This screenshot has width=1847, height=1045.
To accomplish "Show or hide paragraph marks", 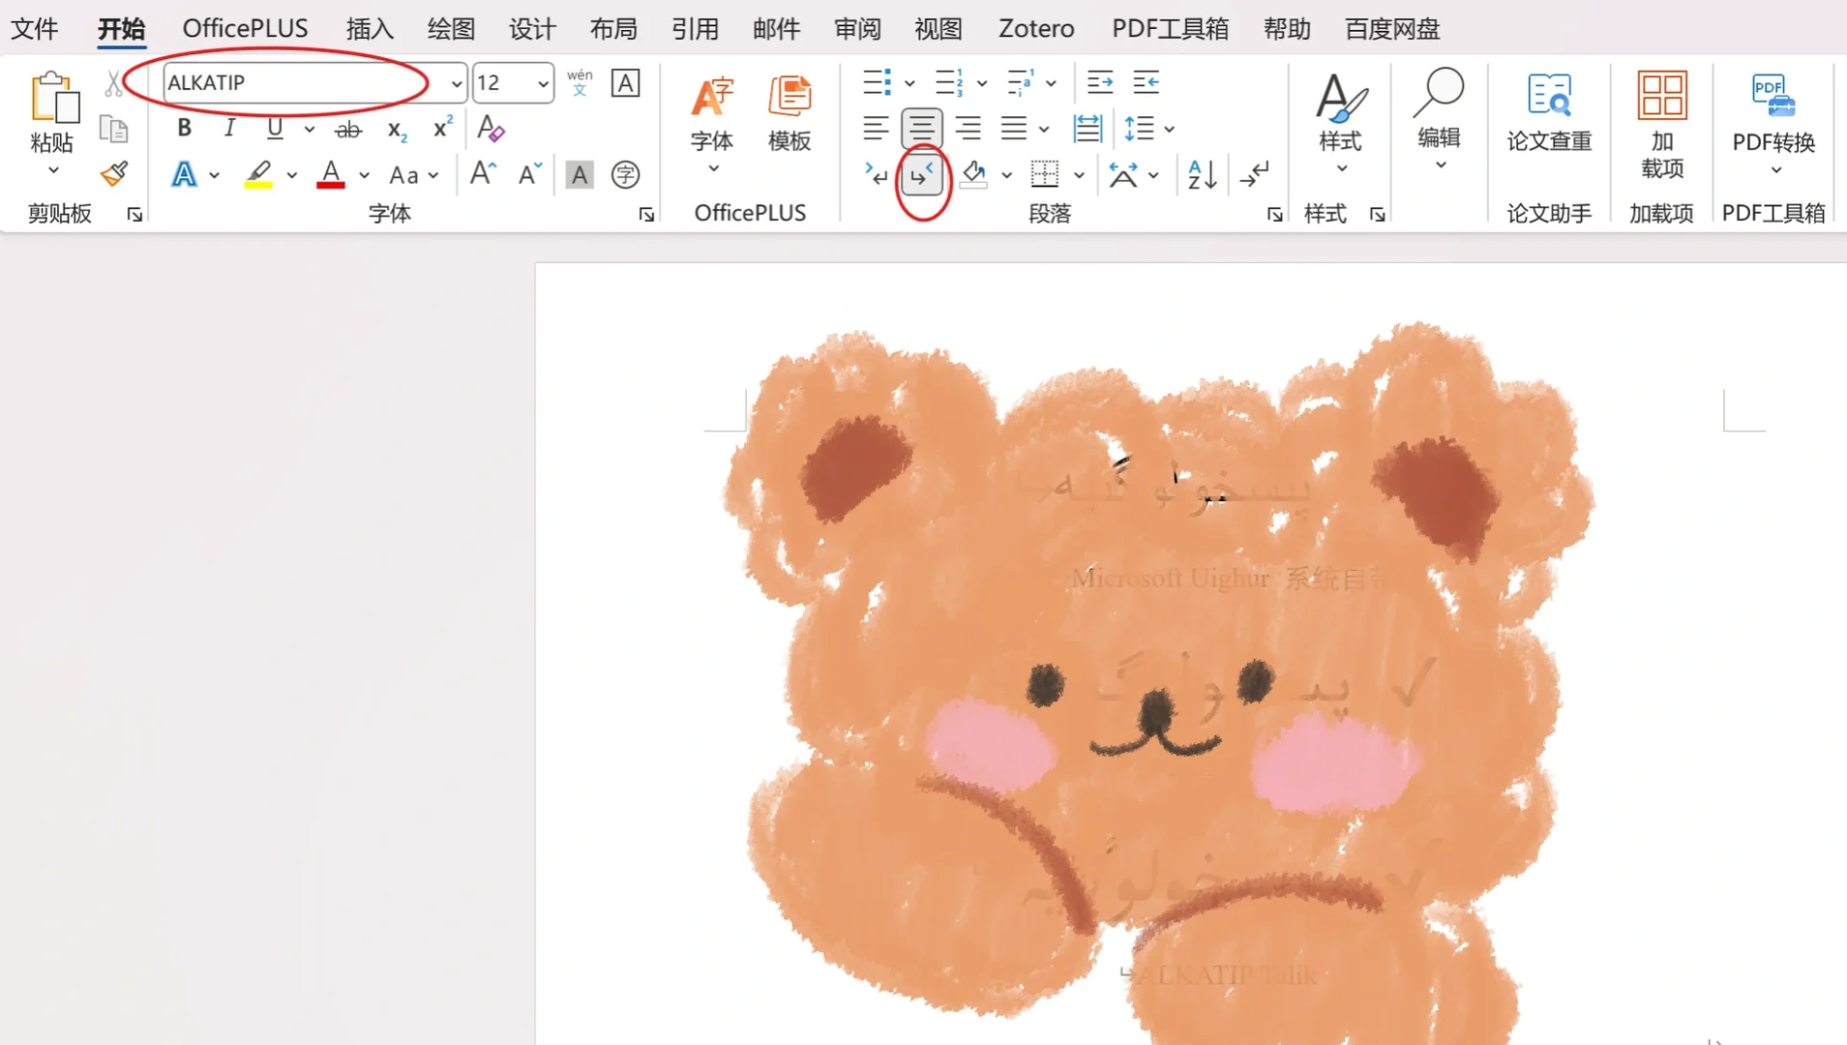I will tap(1255, 175).
